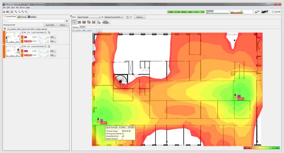The width and height of the screenshot is (284, 153).
Task: Open the Selected Access Points dropdown
Action: click(x=114, y=17)
